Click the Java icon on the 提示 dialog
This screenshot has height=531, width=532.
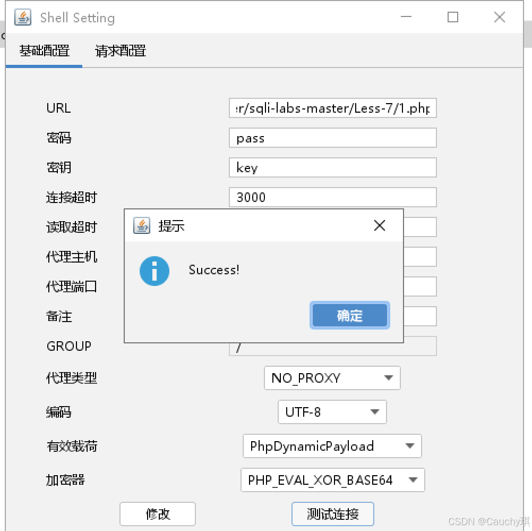(142, 225)
